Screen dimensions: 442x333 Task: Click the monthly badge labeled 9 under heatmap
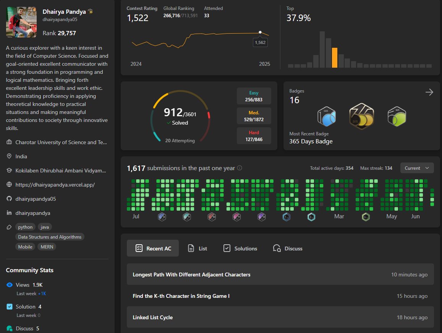(x=187, y=217)
